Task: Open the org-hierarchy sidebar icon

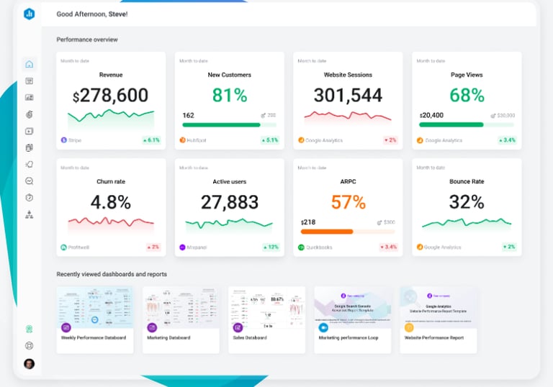Action: point(30,214)
